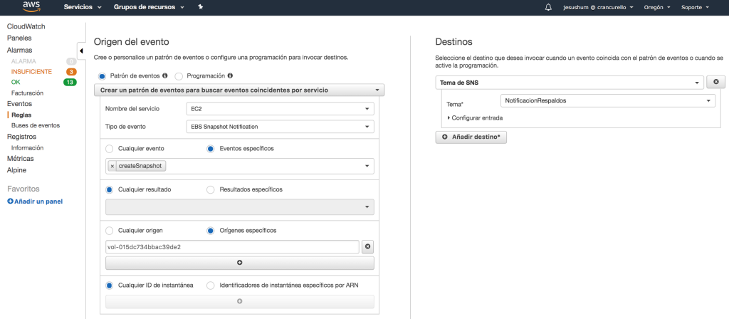This screenshot has width=729, height=319.
Task: Click info icon next to Patrón de eventos
Action: (164, 75)
